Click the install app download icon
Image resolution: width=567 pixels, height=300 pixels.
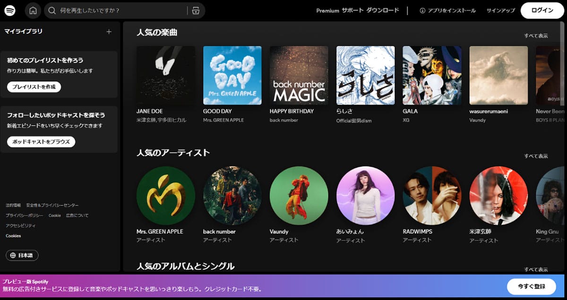tap(422, 10)
